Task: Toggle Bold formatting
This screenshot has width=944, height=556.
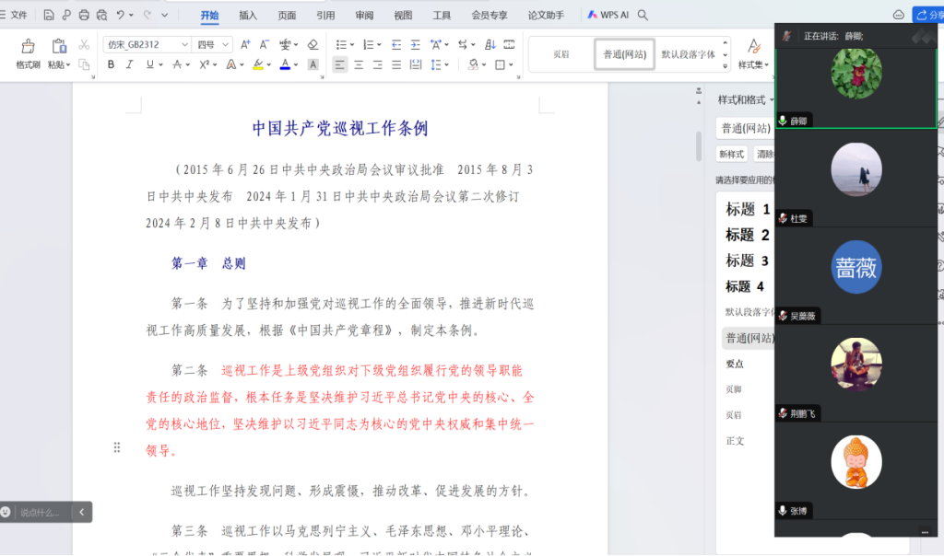Action: (x=111, y=64)
